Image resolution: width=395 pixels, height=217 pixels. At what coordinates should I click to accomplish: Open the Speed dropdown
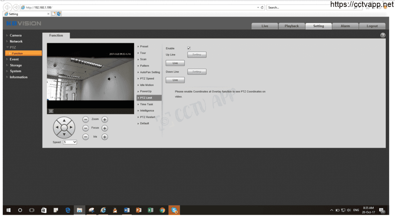click(70, 142)
